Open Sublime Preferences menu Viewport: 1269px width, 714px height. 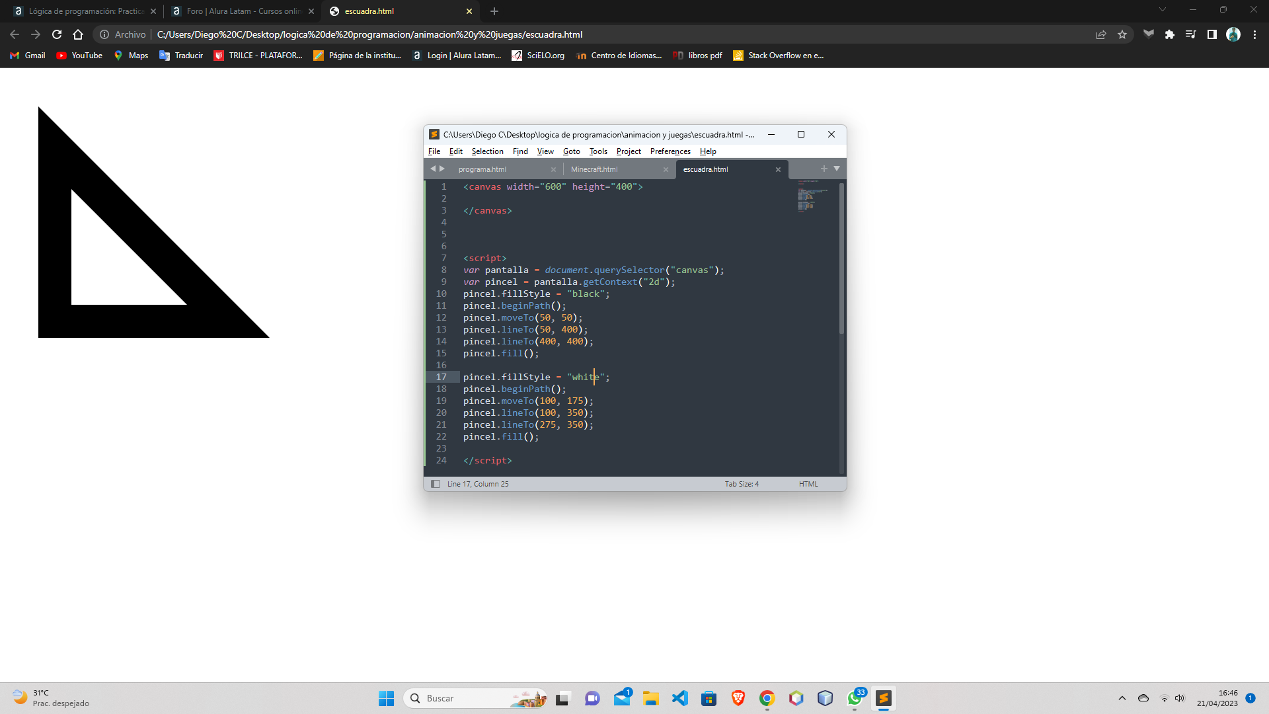click(670, 151)
